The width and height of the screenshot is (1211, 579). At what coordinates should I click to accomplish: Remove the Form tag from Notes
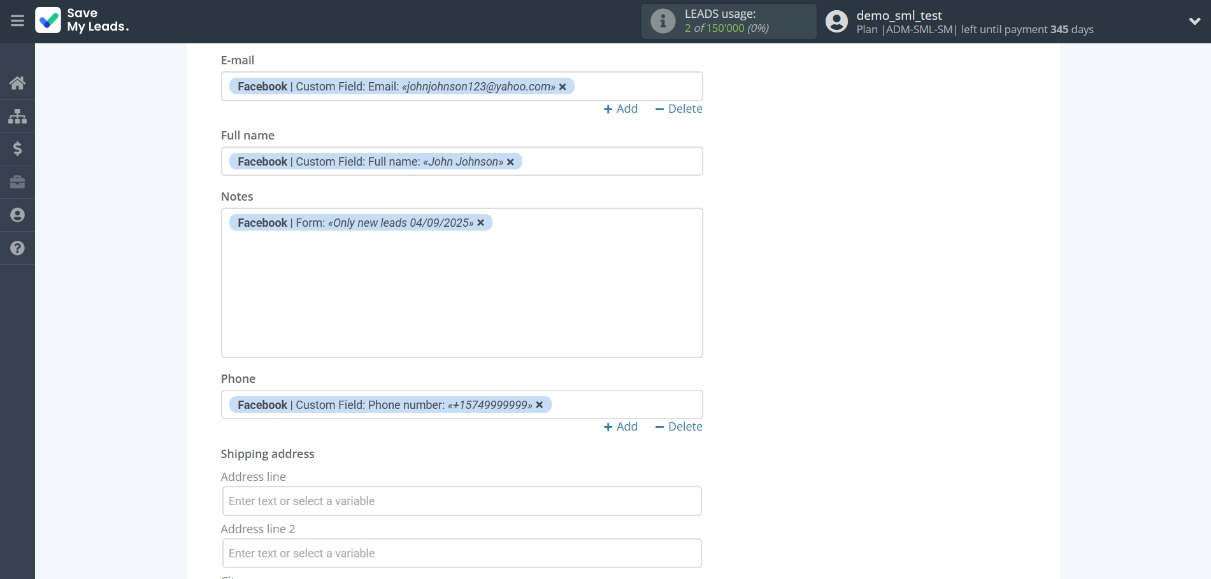pos(481,222)
